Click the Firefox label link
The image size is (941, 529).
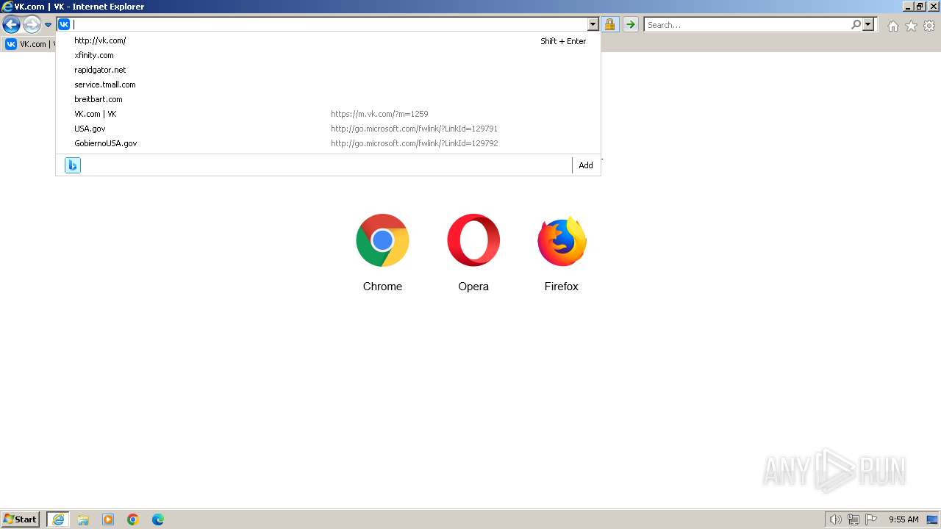[x=562, y=287]
